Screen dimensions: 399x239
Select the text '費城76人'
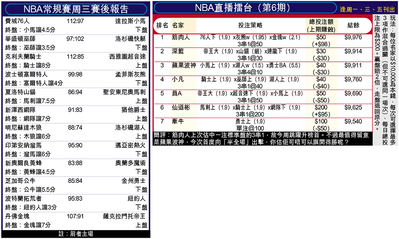(x=17, y=21)
